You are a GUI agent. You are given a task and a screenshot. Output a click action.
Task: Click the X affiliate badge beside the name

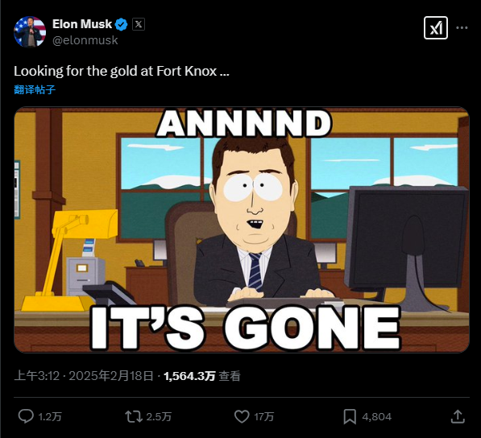(139, 24)
